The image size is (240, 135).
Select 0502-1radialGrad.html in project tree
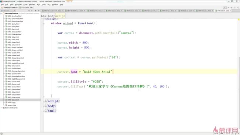tap(16, 63)
